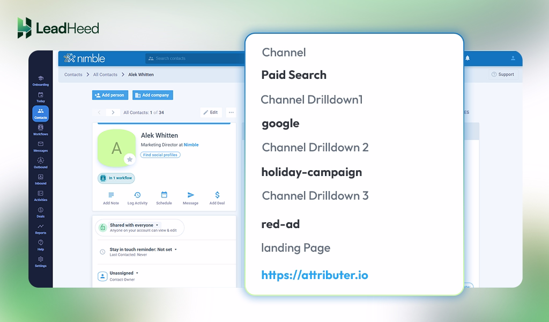Open the attributer.io link

coord(314,275)
